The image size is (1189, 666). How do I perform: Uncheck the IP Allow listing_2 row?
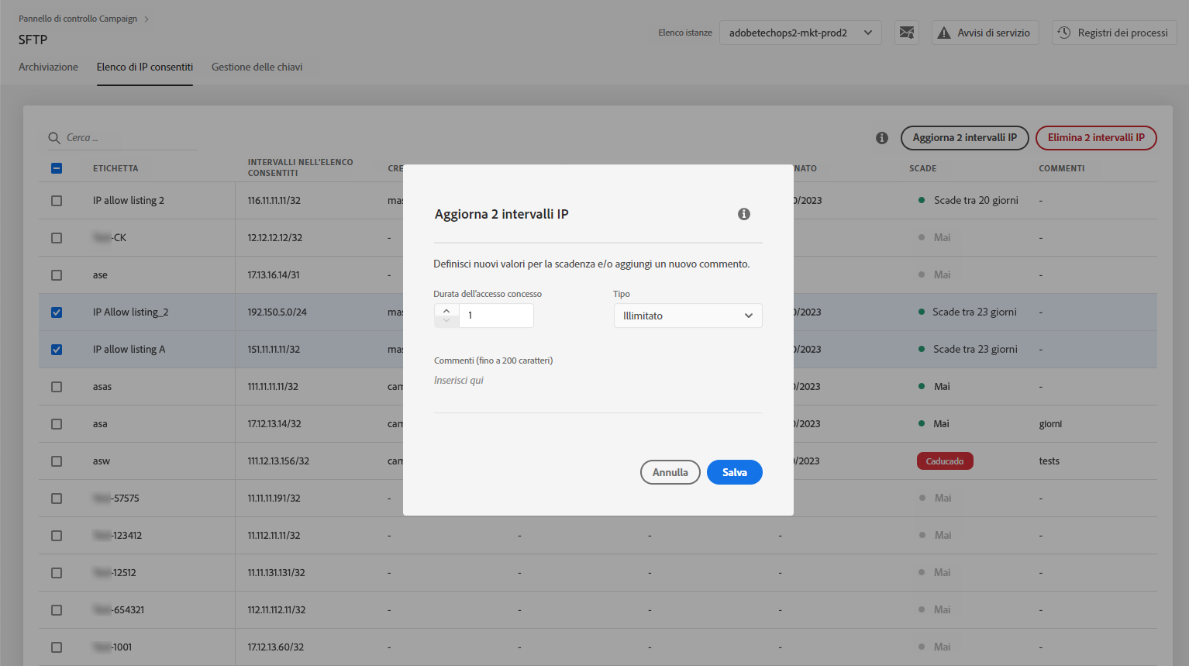click(x=57, y=312)
